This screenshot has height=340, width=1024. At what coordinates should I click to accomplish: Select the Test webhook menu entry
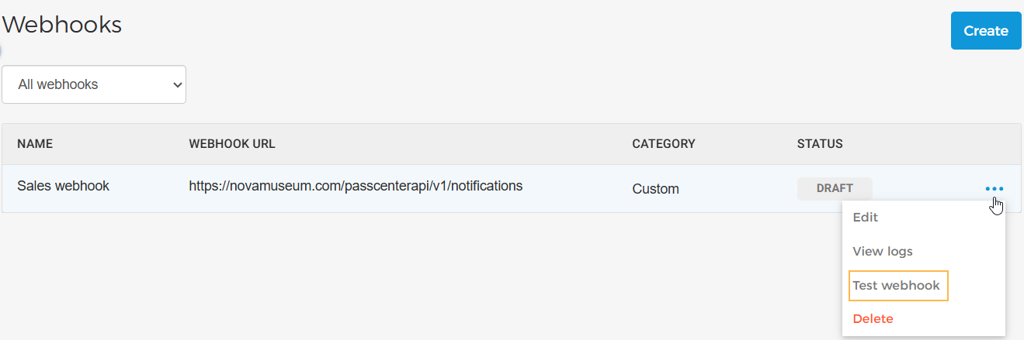click(x=896, y=286)
